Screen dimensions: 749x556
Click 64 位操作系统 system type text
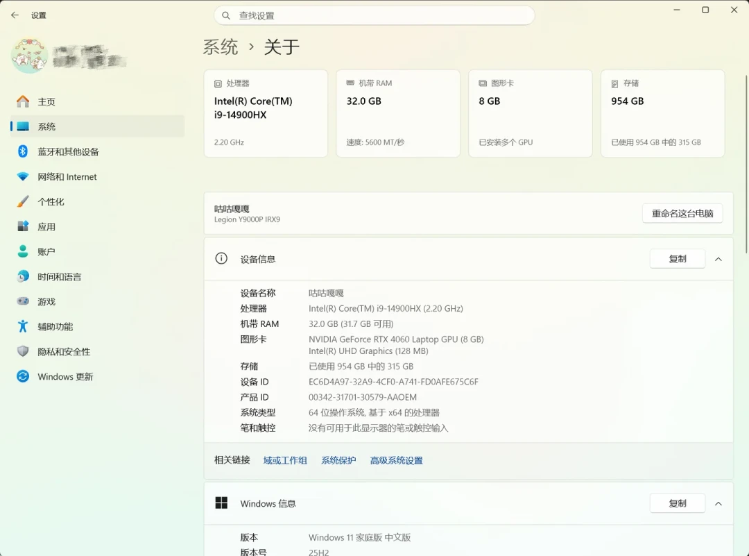[x=374, y=412]
